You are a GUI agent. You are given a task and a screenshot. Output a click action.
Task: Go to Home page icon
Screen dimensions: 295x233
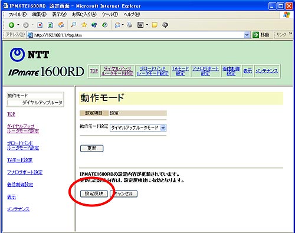point(61,25)
